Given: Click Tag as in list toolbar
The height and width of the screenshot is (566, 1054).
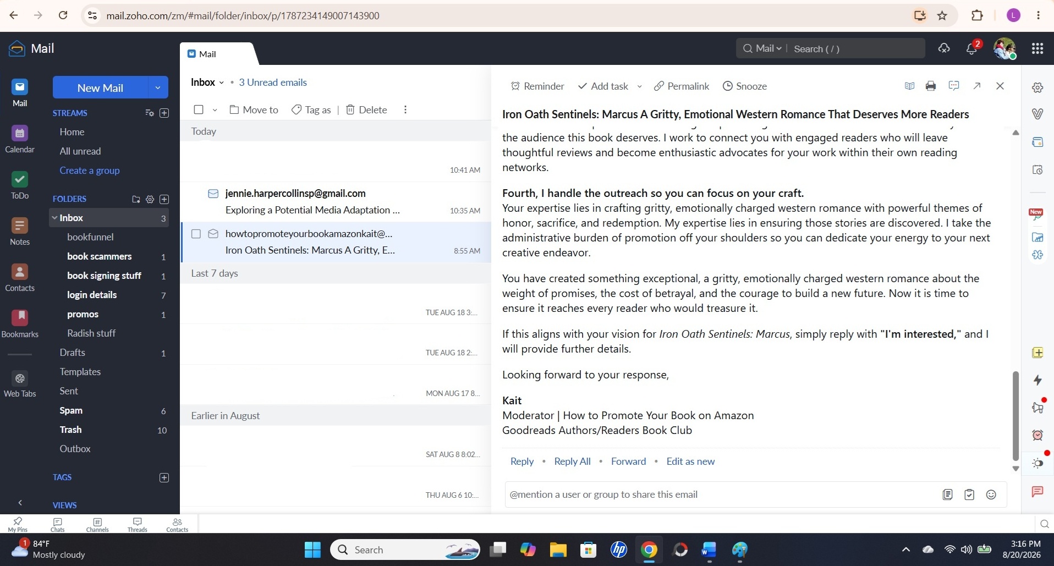Looking at the screenshot, I should click(x=311, y=110).
